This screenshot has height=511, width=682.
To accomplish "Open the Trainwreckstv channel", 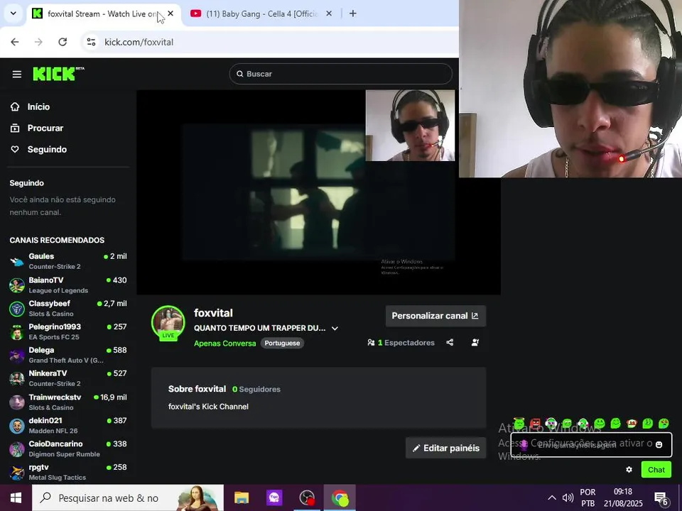I will point(68,402).
